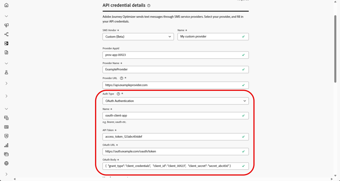Viewport: 340px width, 181px height.
Task: Click the flask experiment icon in sidebar
Action: coord(6,72)
